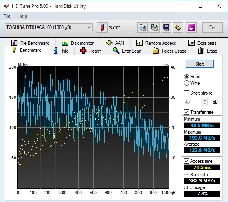
Task: Open the Help menu
Action: pyautogui.click(x=22, y=16)
